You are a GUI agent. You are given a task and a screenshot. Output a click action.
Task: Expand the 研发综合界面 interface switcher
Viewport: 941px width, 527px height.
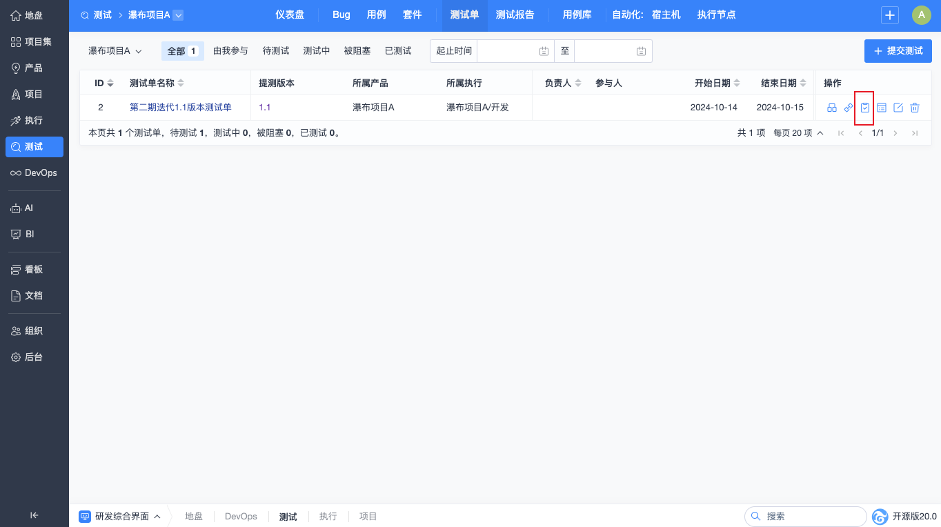point(121,516)
